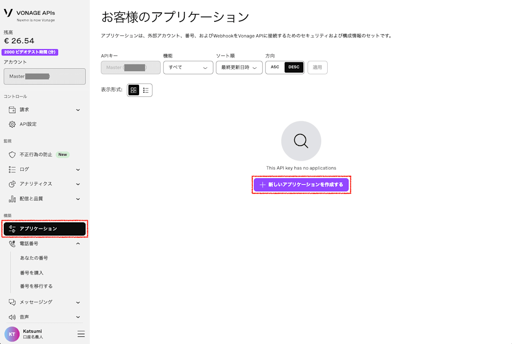Open the APIキー Master dropdown
The image size is (512, 344).
(131, 67)
